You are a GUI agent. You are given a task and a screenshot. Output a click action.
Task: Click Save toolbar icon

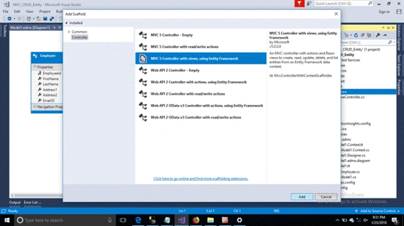(45, 19)
